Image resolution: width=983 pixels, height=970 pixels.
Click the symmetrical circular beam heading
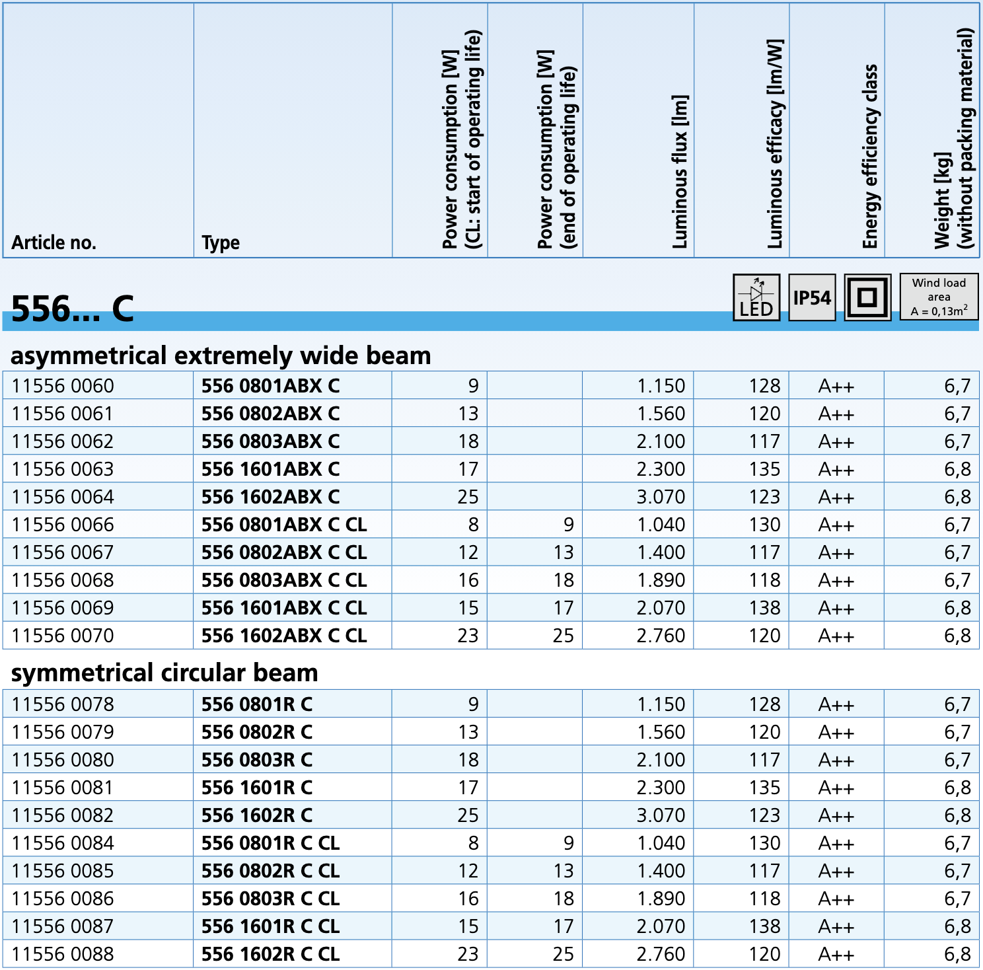(164, 673)
